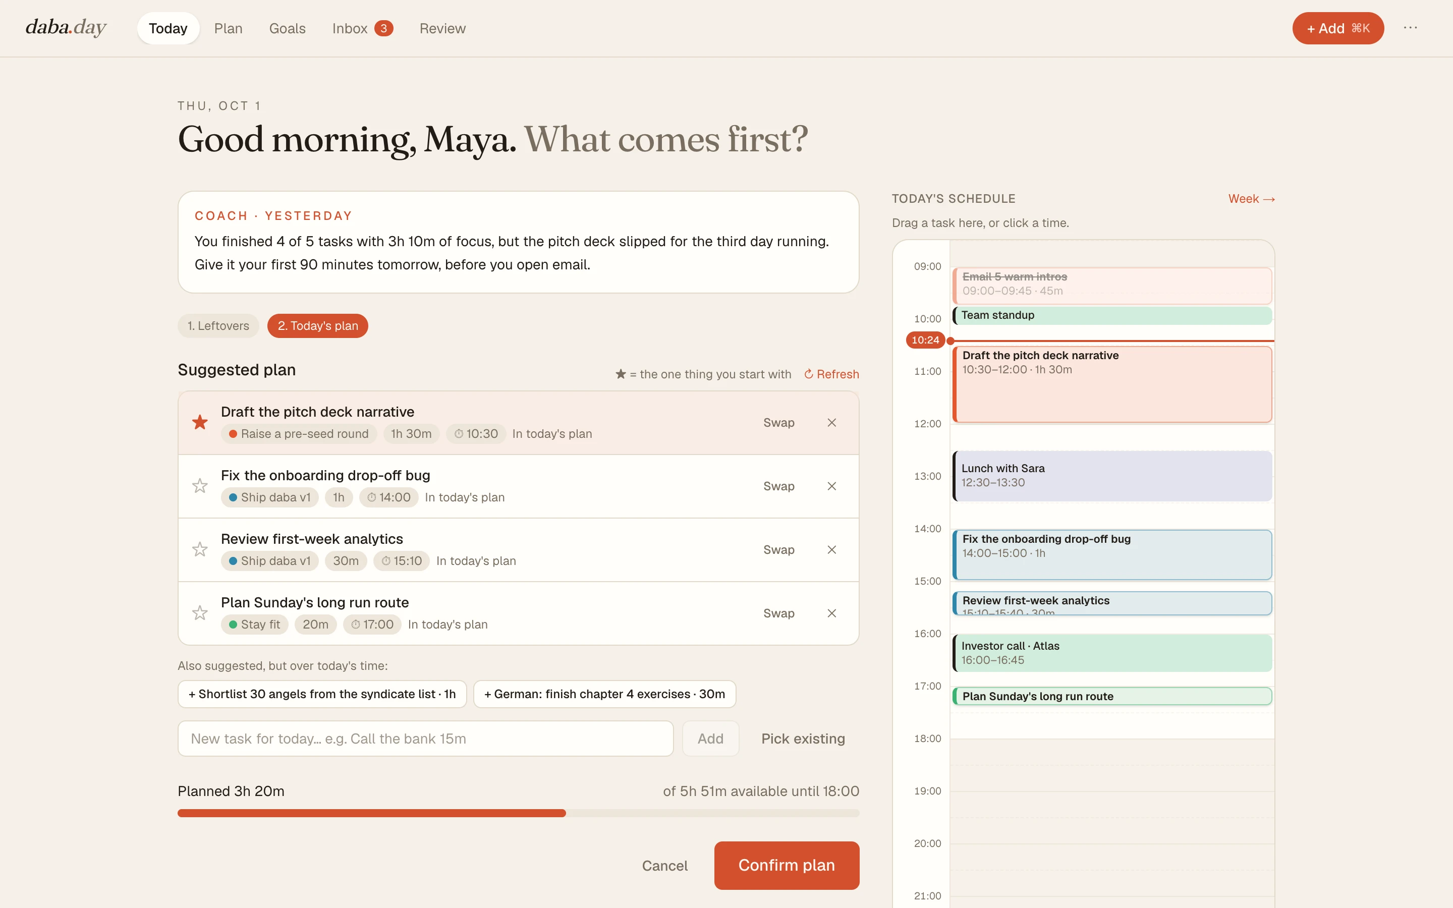
Task: Click the 17:00 time chip on long run task
Action: click(372, 625)
